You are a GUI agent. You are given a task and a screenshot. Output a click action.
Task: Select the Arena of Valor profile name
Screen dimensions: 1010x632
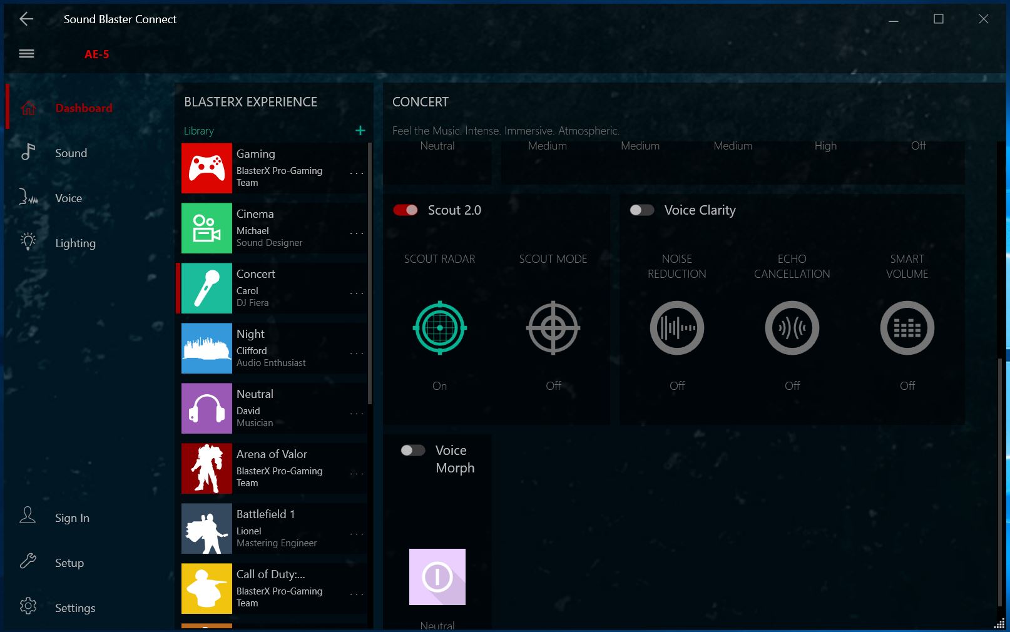point(272,454)
